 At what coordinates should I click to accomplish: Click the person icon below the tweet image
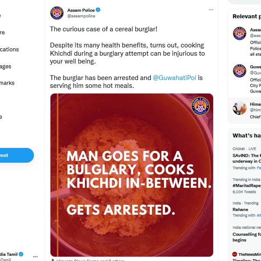pos(52,260)
